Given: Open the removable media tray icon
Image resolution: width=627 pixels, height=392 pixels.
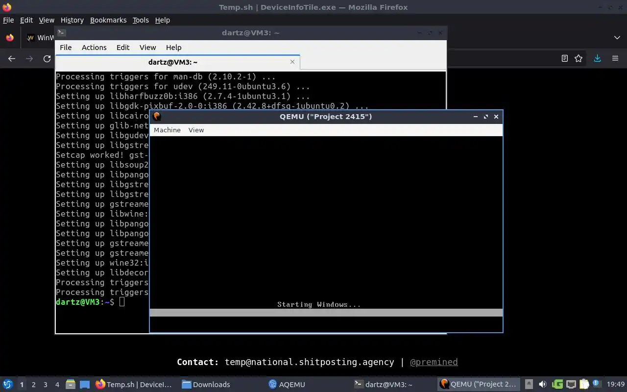Looking at the screenshot, I should pyautogui.click(x=529, y=384).
